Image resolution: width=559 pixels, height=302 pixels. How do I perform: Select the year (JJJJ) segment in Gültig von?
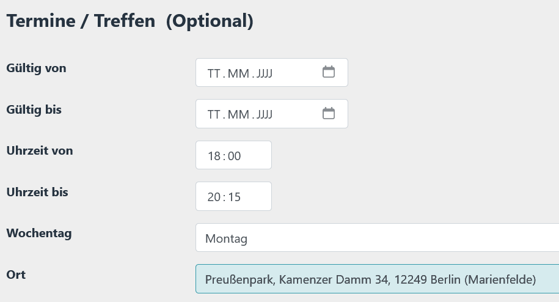[265, 73]
